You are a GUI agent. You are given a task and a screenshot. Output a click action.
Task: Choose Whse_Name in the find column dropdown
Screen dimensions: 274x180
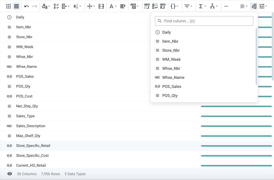[x=173, y=77]
